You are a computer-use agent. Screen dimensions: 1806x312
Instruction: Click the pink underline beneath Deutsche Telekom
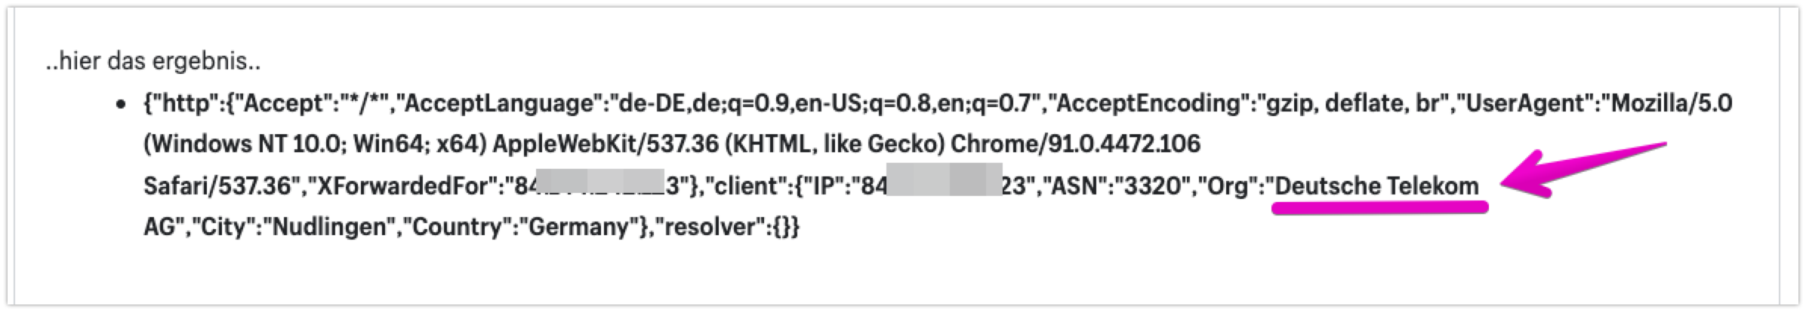[1380, 206]
